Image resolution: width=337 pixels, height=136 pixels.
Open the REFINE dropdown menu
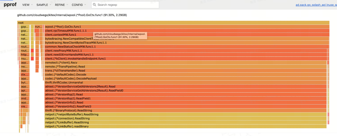point(61,5)
